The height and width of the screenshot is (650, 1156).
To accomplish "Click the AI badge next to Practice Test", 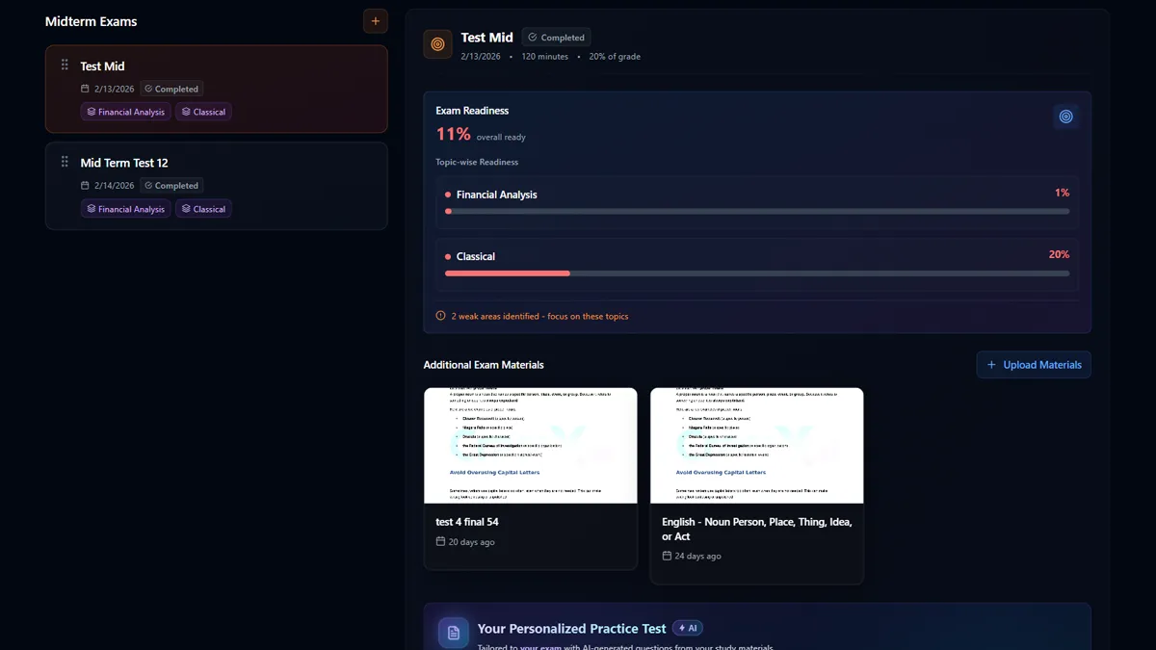I will [x=688, y=628].
